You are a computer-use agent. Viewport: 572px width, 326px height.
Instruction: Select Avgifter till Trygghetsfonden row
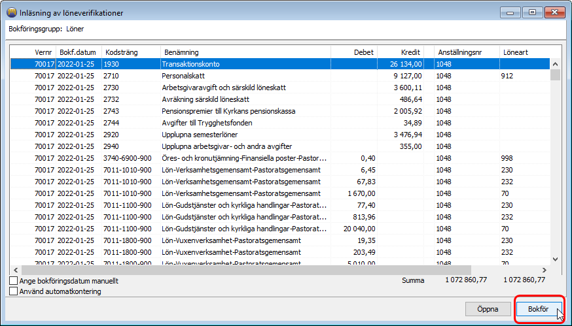[280, 123]
